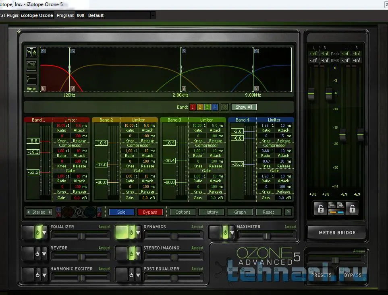The width and height of the screenshot is (388, 295).
Task: Toggle the red Bypass button in Dynamics bar
Action: pyautogui.click(x=150, y=212)
